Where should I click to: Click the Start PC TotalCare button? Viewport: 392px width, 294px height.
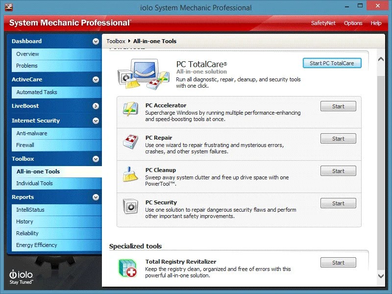332,63
